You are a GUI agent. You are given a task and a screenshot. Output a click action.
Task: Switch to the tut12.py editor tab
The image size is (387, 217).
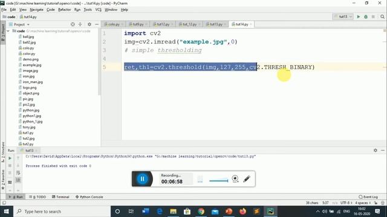163,24
